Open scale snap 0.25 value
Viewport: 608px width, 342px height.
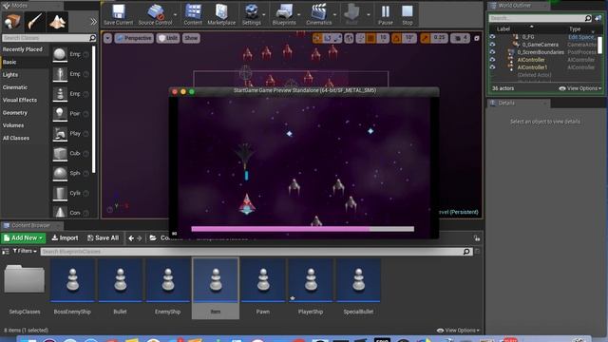[439, 38]
